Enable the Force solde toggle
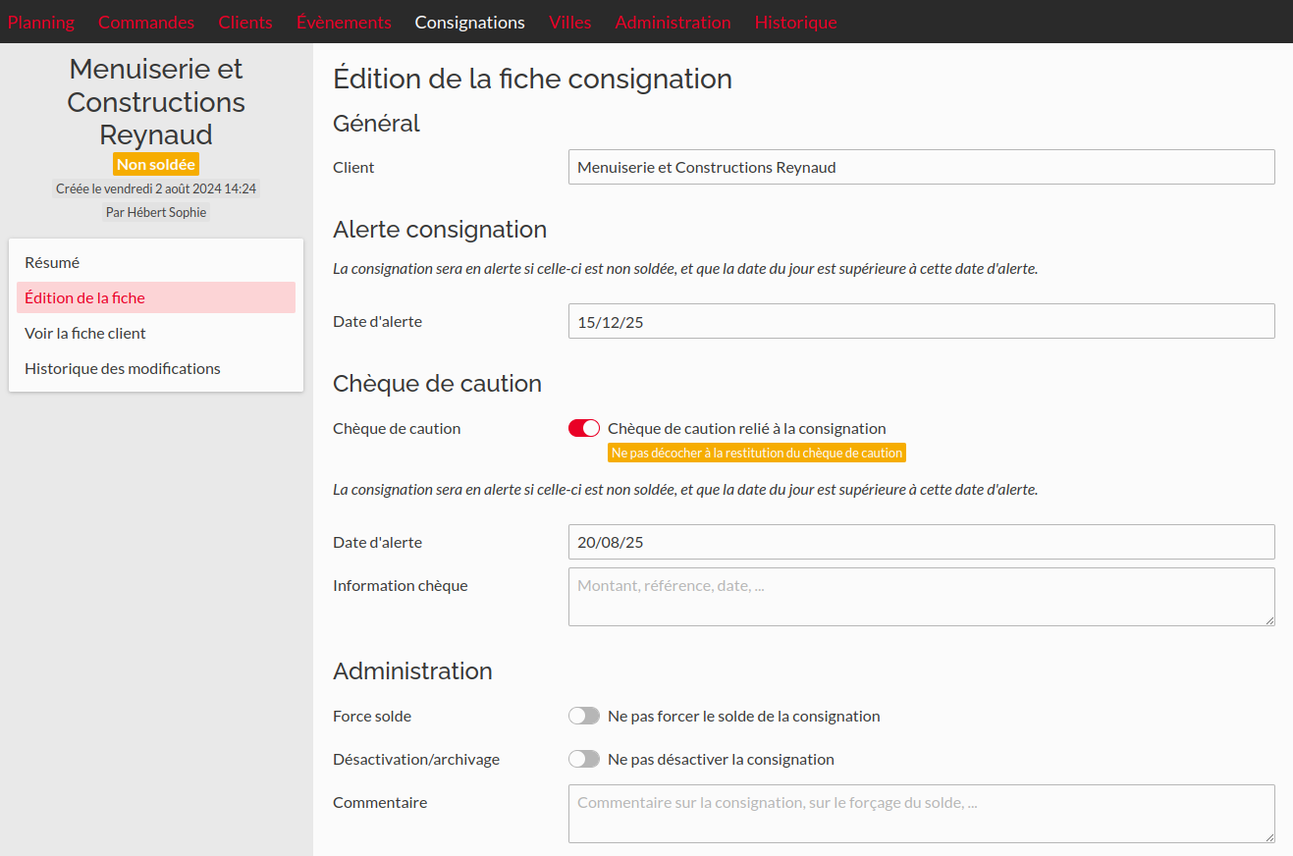Screen dimensions: 1293x856 pyautogui.click(x=583, y=716)
